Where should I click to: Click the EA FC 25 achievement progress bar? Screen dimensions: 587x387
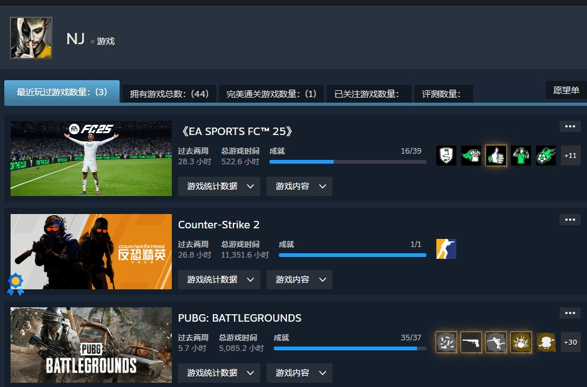pyautogui.click(x=348, y=162)
